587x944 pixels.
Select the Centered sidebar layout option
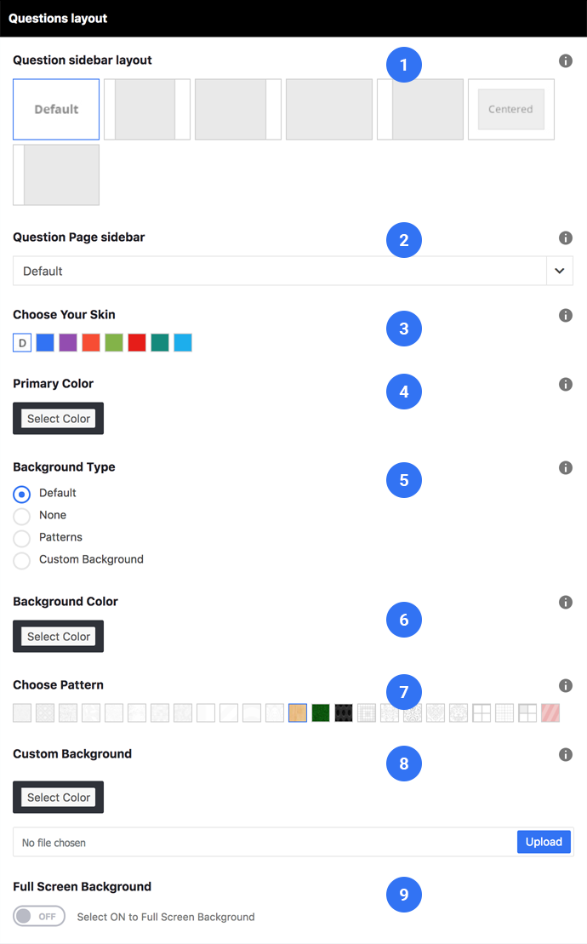tap(511, 110)
